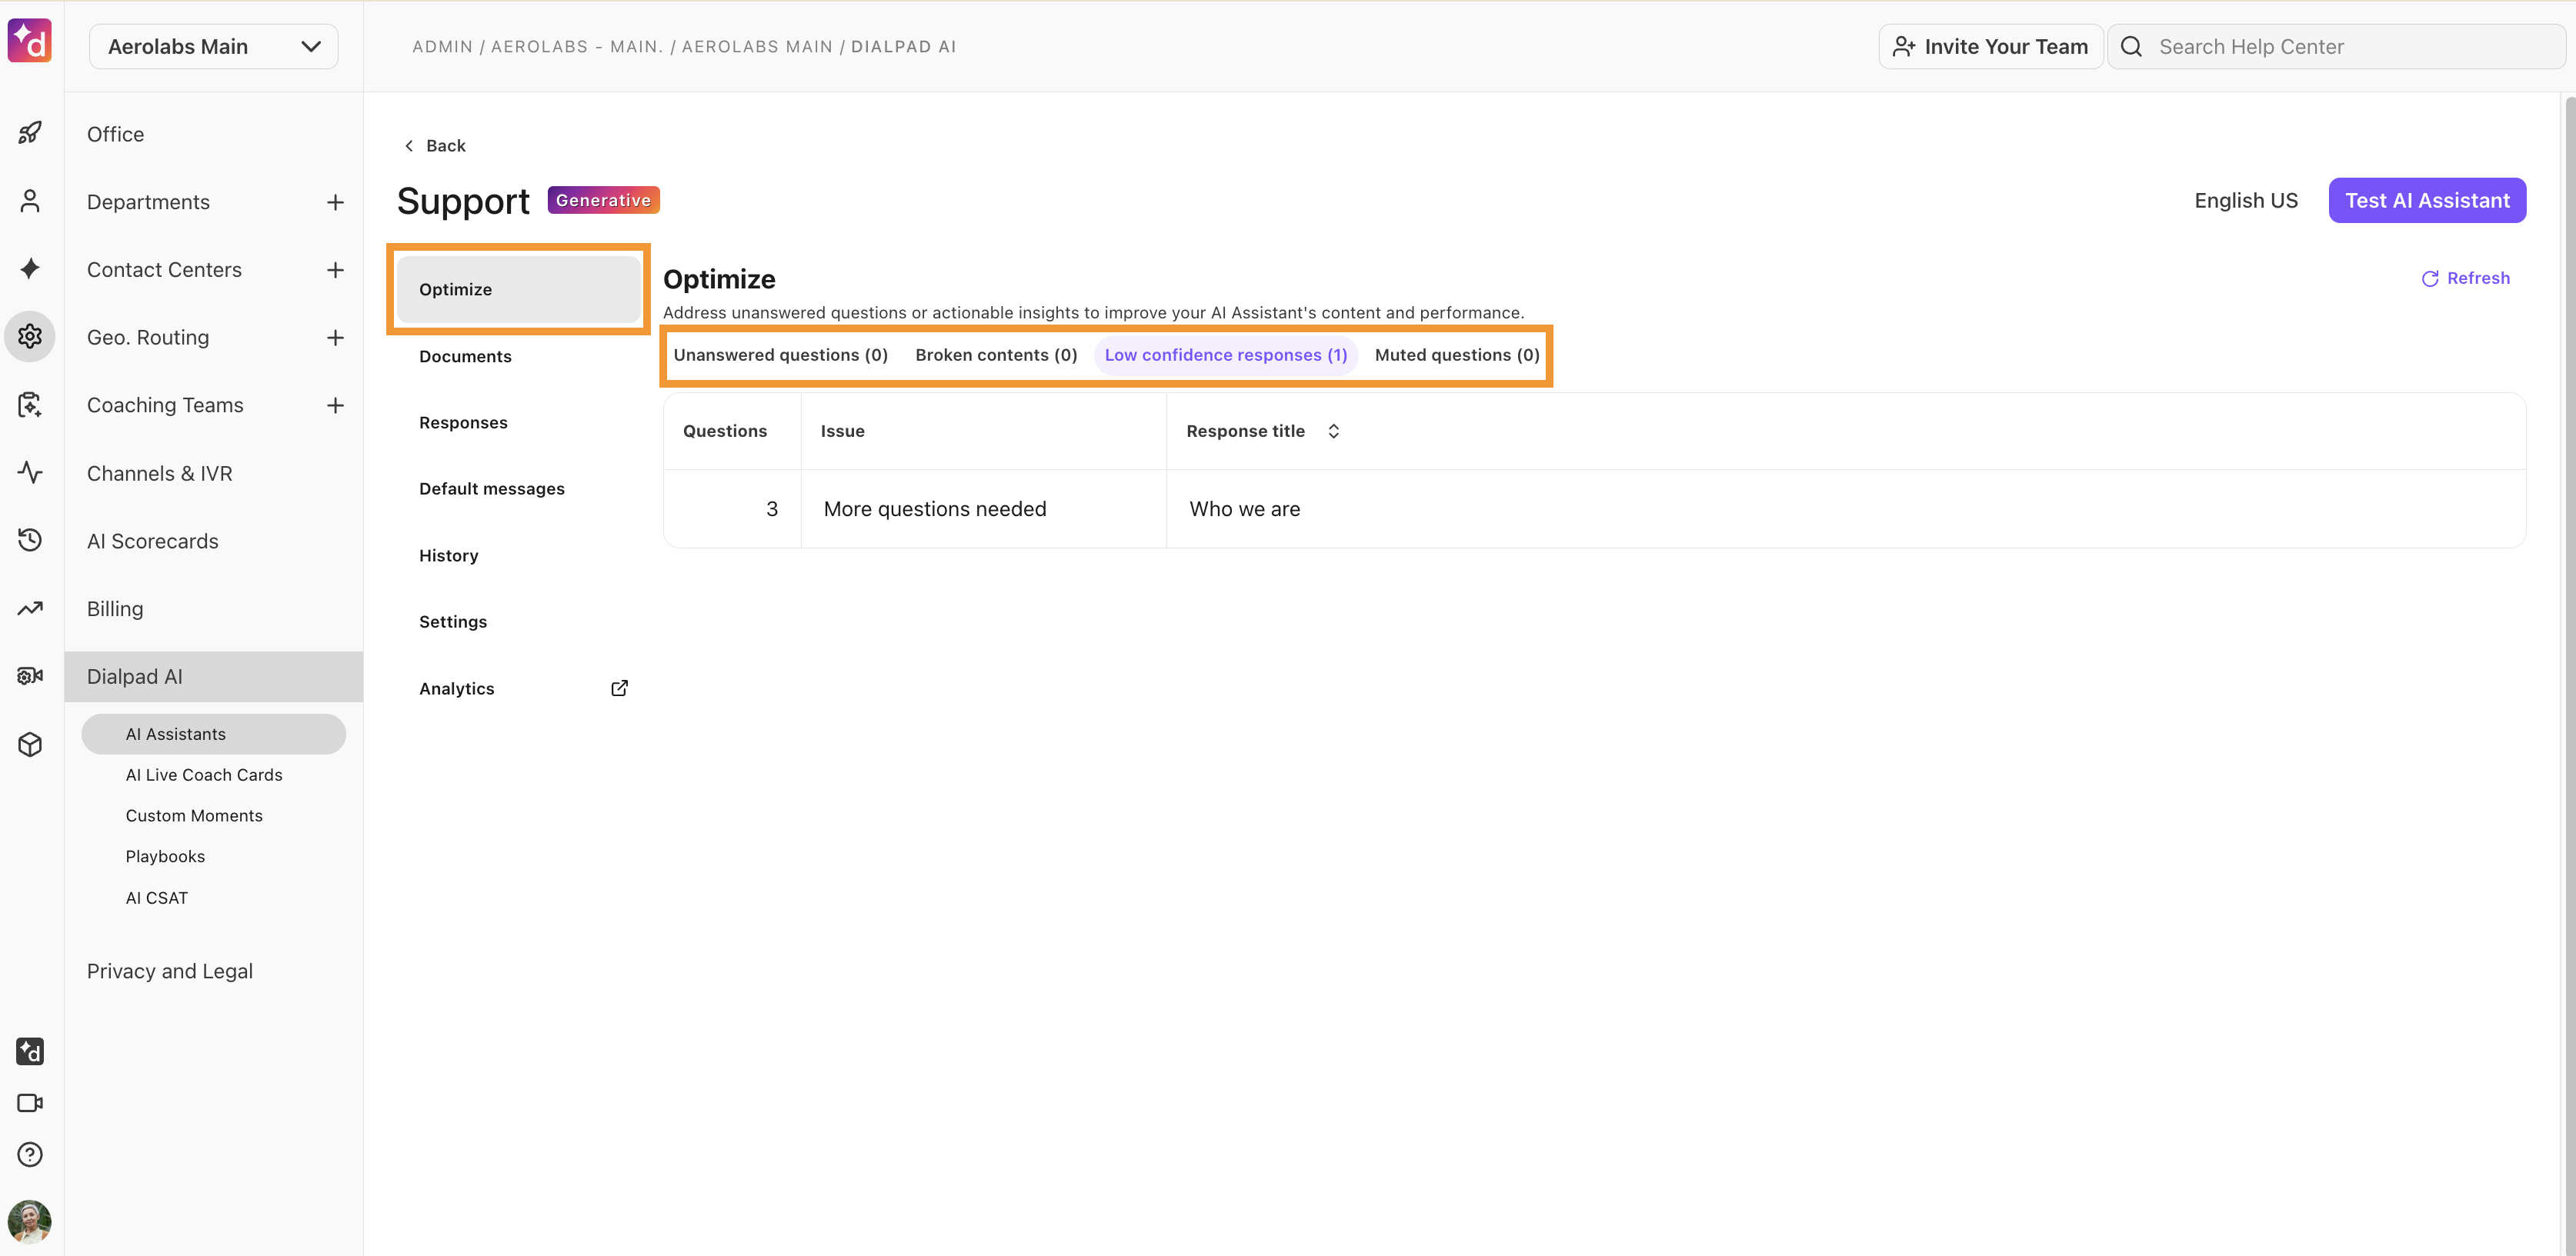Expand Contact Centers with plus button
The image size is (2576, 1256).
(335, 270)
